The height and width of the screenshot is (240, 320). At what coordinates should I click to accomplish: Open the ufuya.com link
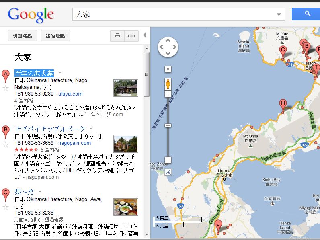(70, 94)
